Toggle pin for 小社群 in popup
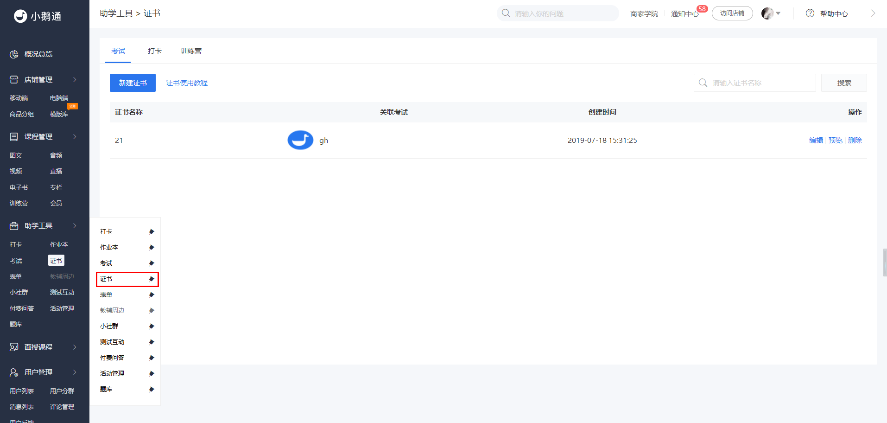 [152, 326]
